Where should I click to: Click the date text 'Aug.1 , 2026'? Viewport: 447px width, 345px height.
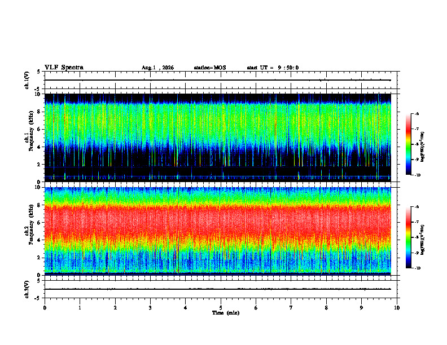point(157,68)
